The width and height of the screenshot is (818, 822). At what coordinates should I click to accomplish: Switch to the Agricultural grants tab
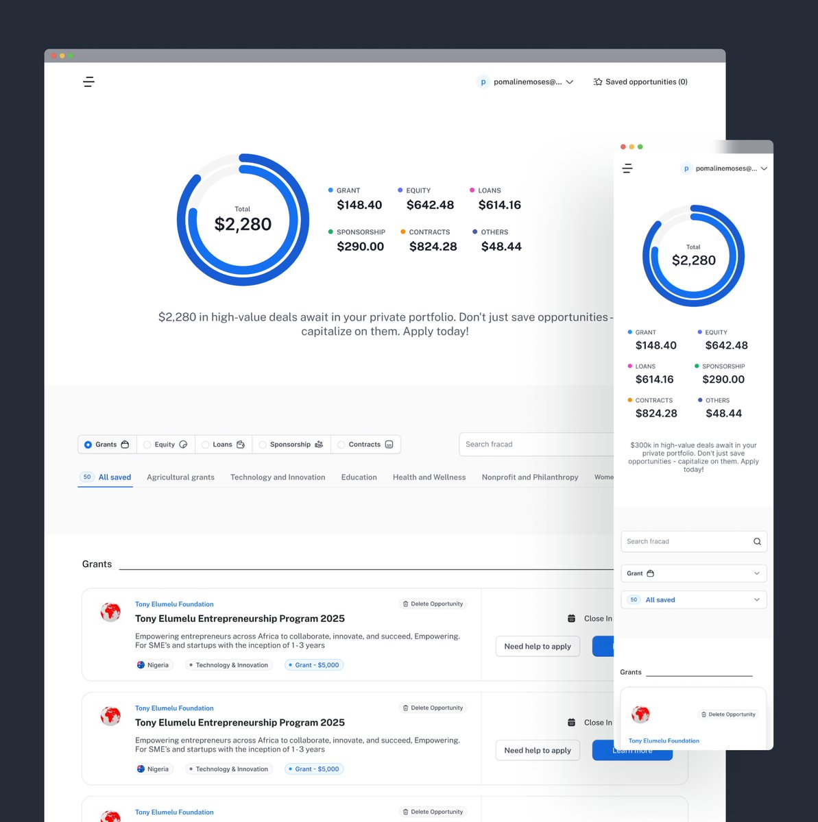tap(180, 477)
